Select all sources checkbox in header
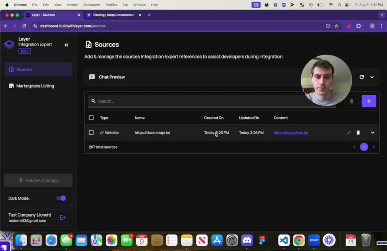Viewport: 387px width, 251px height. (x=91, y=118)
